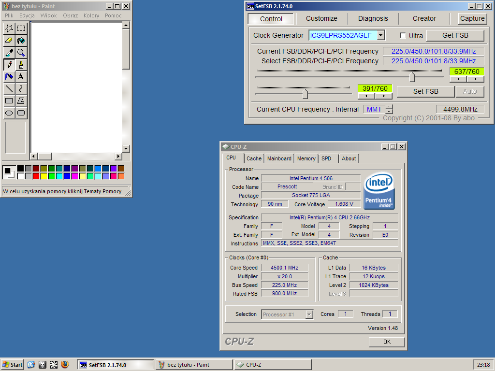
Task: Select the Magnifier tool in Paint
Action: pyautogui.click(x=21, y=53)
